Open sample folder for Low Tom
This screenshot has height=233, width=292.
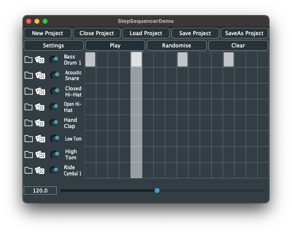pos(28,139)
